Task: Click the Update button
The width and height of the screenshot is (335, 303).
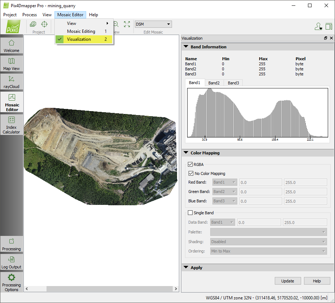Action: (287, 281)
